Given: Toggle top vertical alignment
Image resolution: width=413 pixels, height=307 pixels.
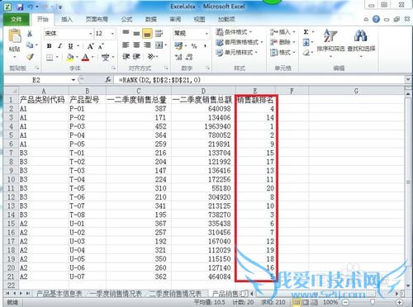Looking at the screenshot, I should [x=126, y=33].
